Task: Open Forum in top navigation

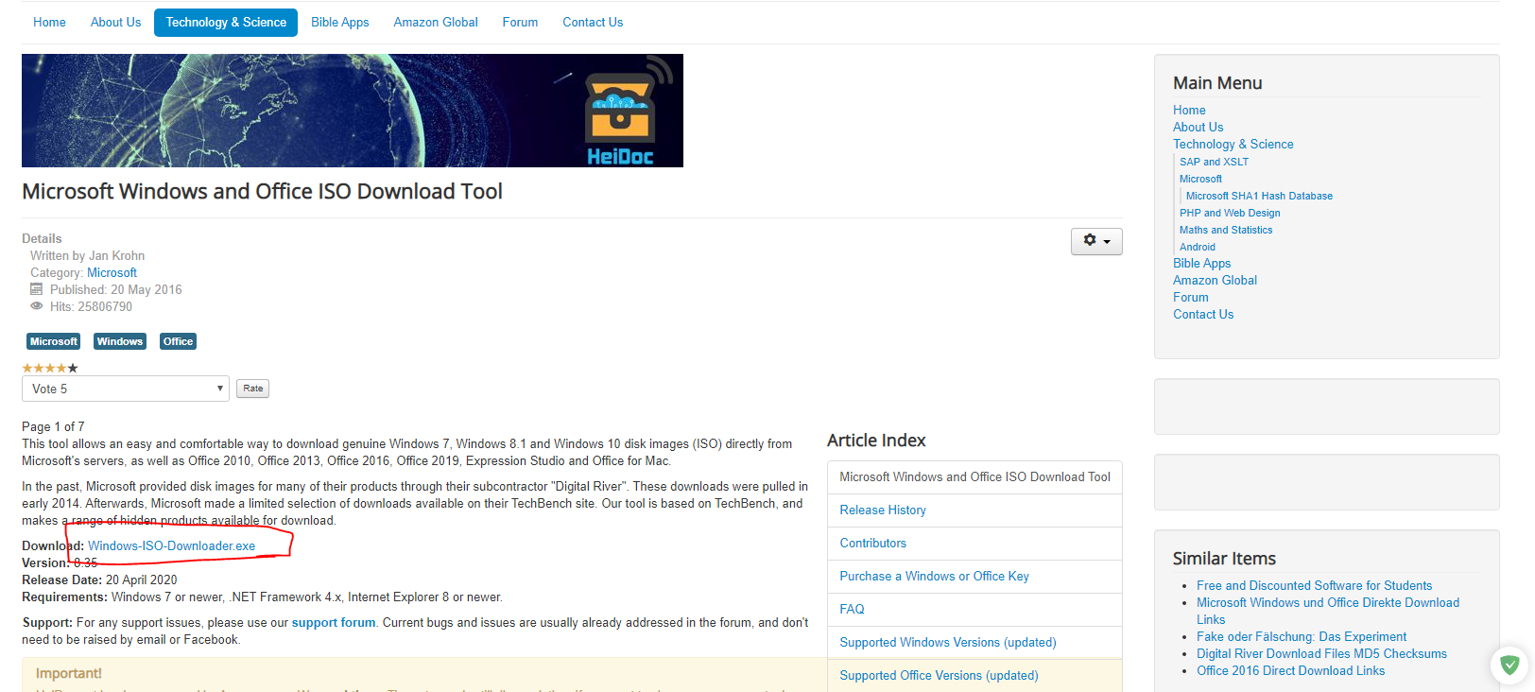Action: click(x=520, y=22)
